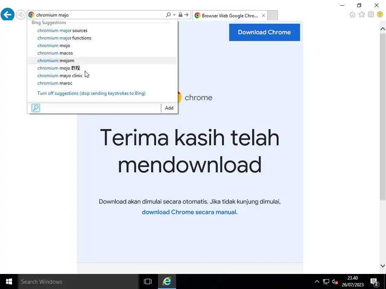This screenshot has height=289, width=386.
Task: Open a new tab button
Action: pos(273,15)
